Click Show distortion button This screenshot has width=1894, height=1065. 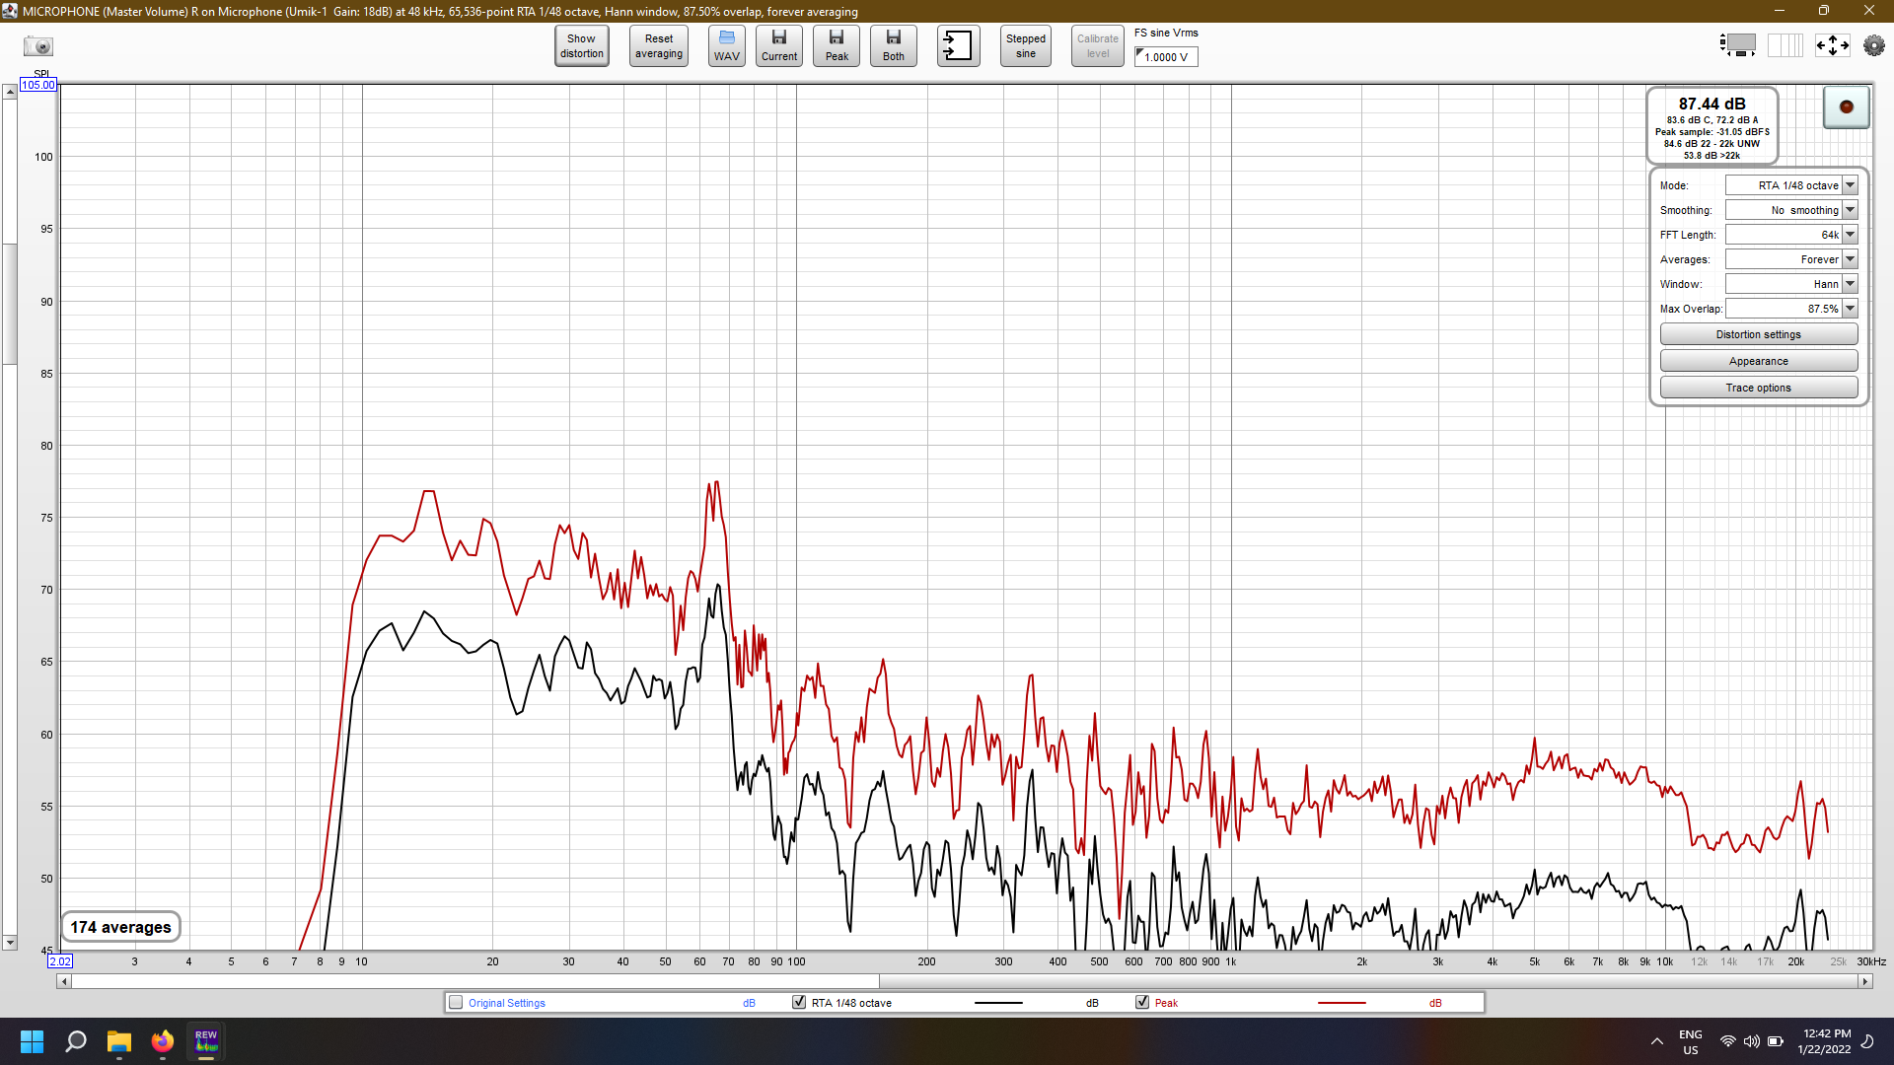pyautogui.click(x=582, y=46)
